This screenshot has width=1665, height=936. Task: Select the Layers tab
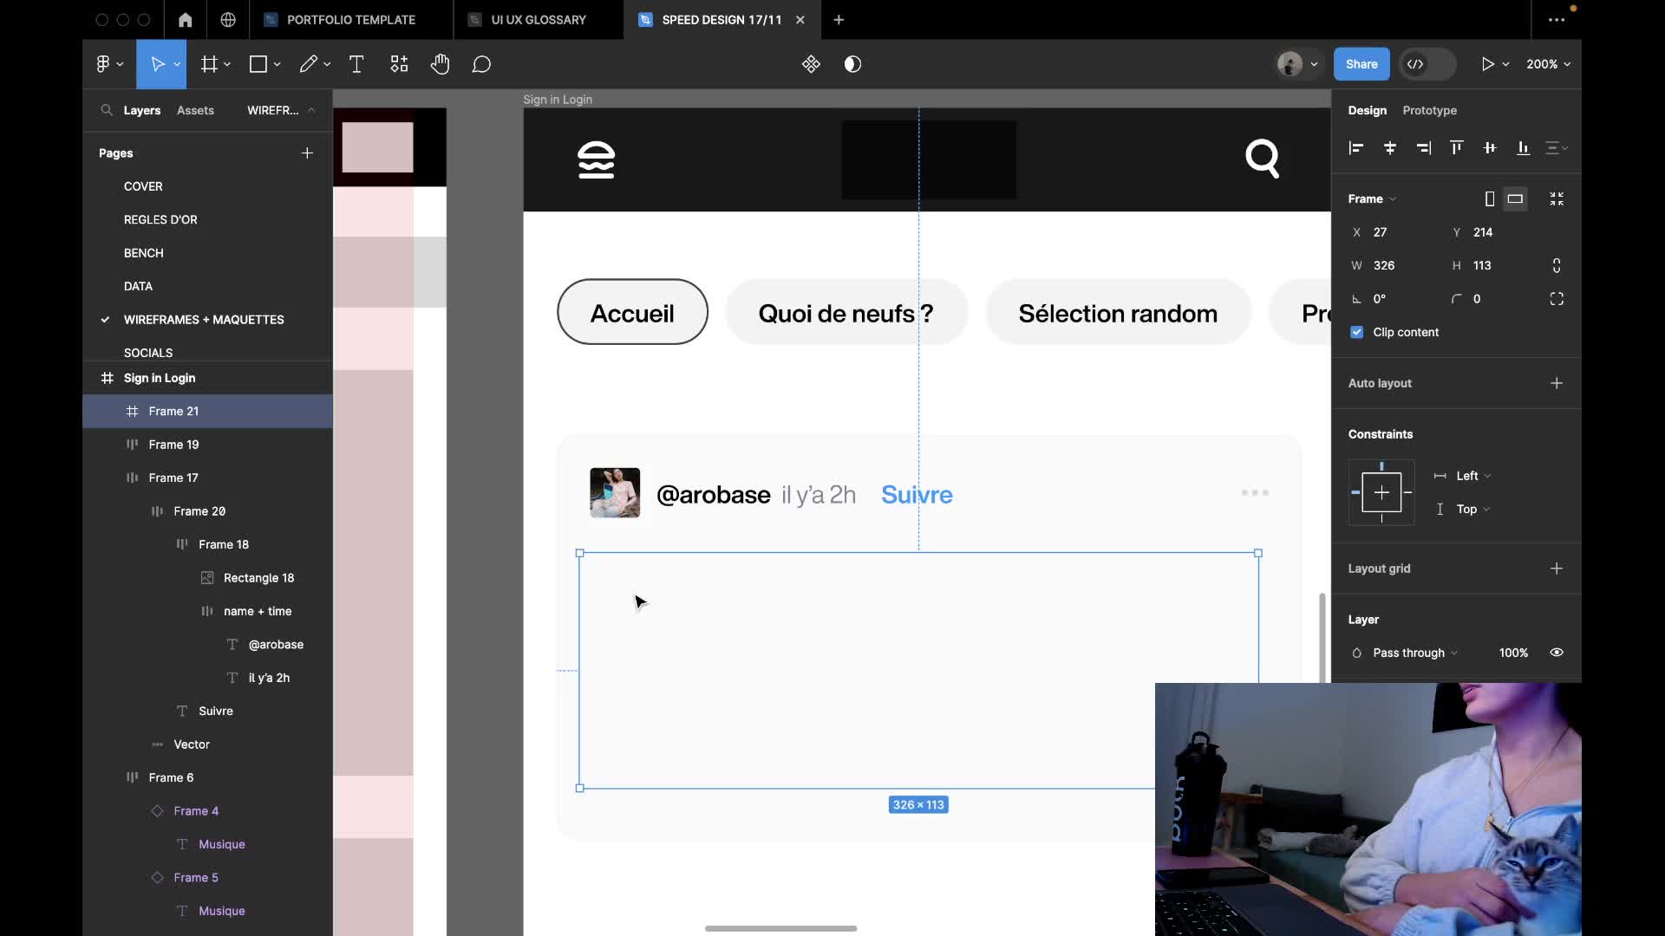point(142,110)
